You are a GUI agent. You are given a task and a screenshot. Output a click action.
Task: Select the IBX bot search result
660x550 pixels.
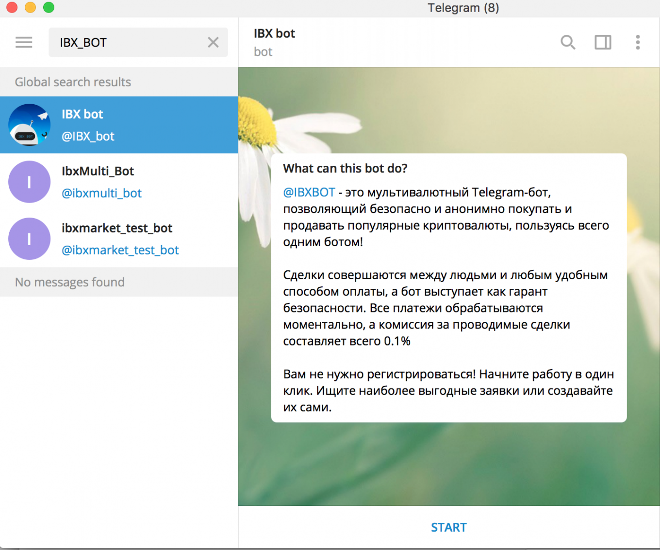[119, 125]
